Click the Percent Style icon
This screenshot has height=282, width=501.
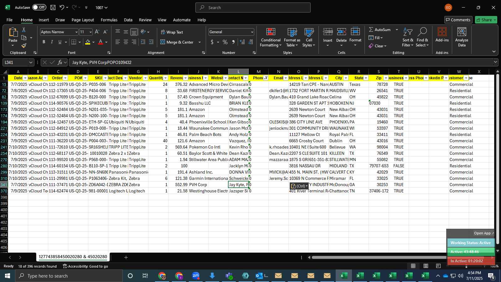pos(225,42)
